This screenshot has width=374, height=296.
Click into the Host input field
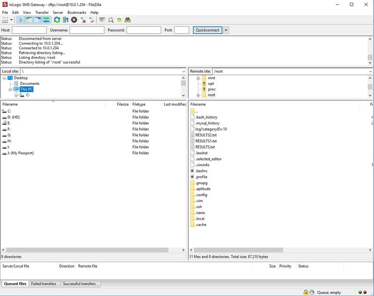(29, 30)
